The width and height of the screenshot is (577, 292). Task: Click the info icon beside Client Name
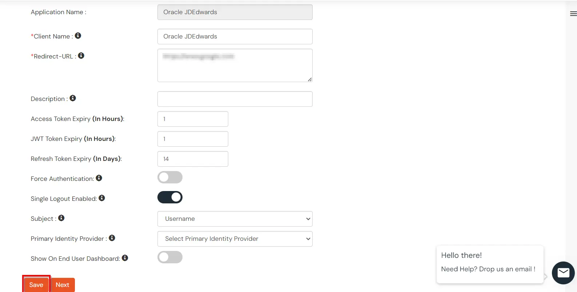click(78, 35)
